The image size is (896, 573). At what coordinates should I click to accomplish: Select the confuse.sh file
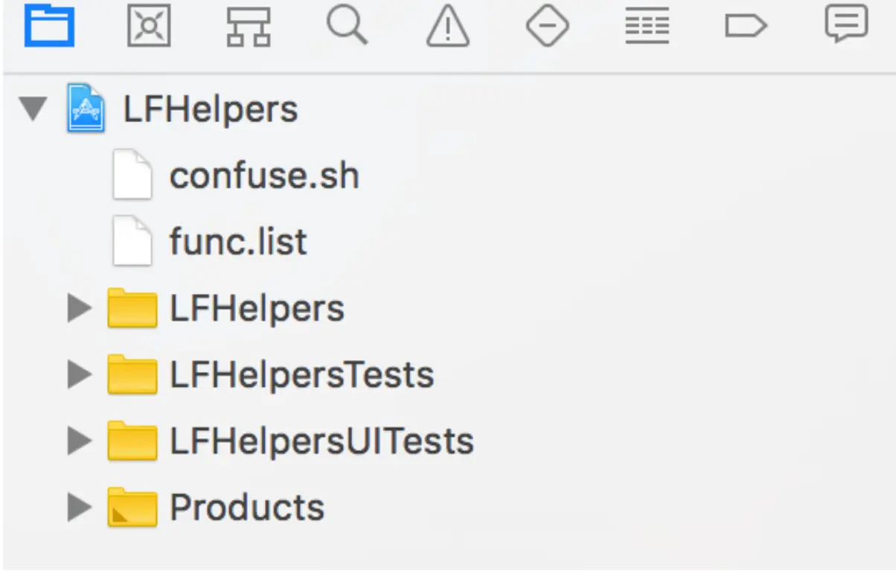263,176
